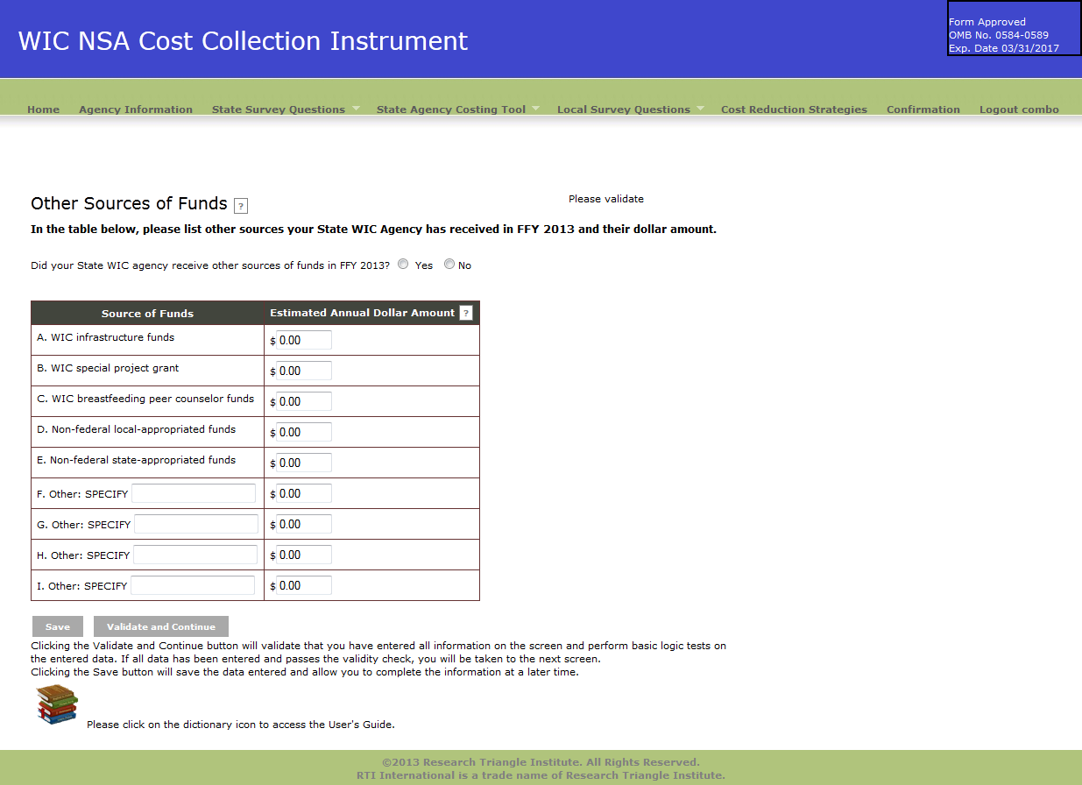Image resolution: width=1082 pixels, height=785 pixels.
Task: Open the User's Guide dictionary books icon
Action: coord(57,704)
